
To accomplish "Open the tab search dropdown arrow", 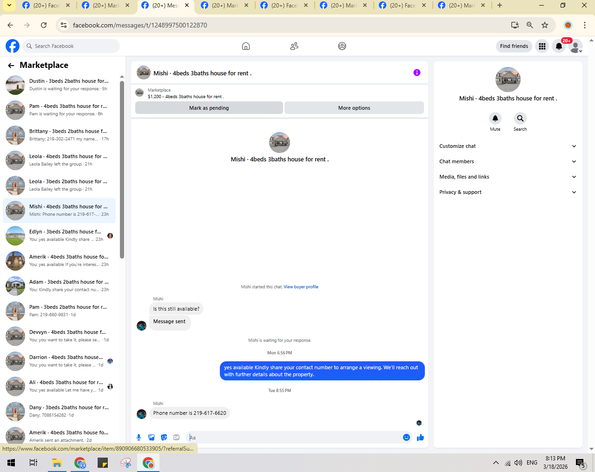I will pos(9,6).
